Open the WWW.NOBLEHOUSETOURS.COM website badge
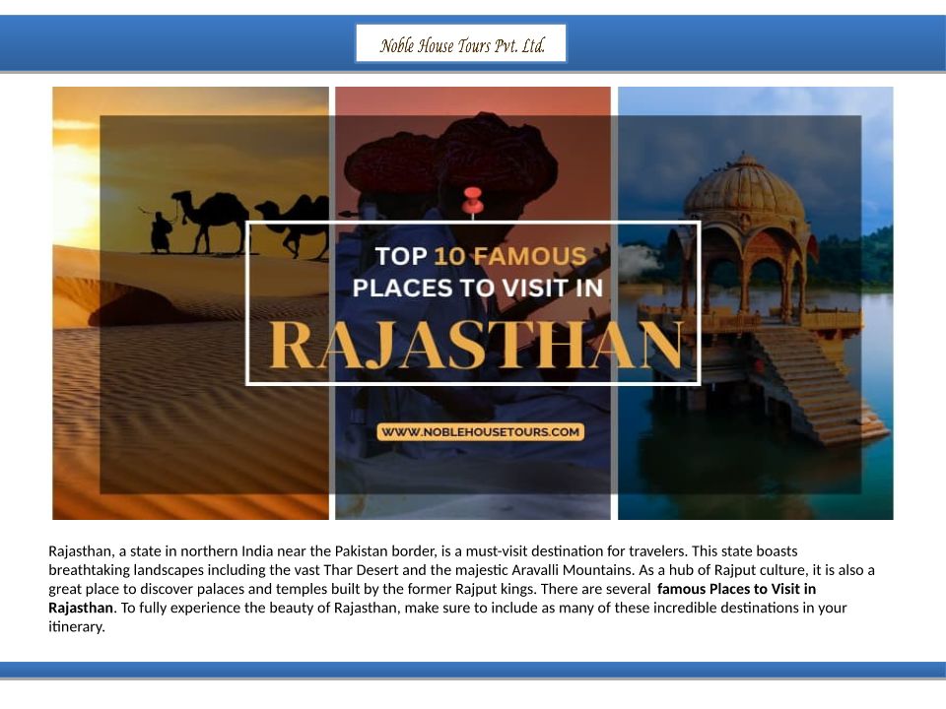Viewport: 946px width, 709px height. coord(481,431)
